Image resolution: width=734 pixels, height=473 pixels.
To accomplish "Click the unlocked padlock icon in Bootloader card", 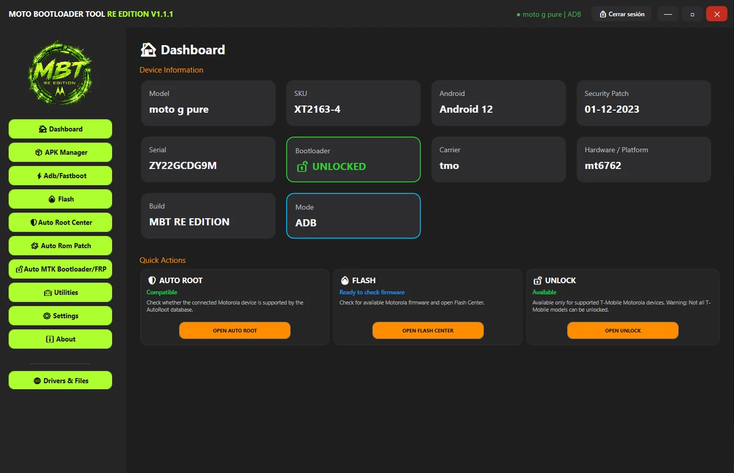I will point(302,167).
